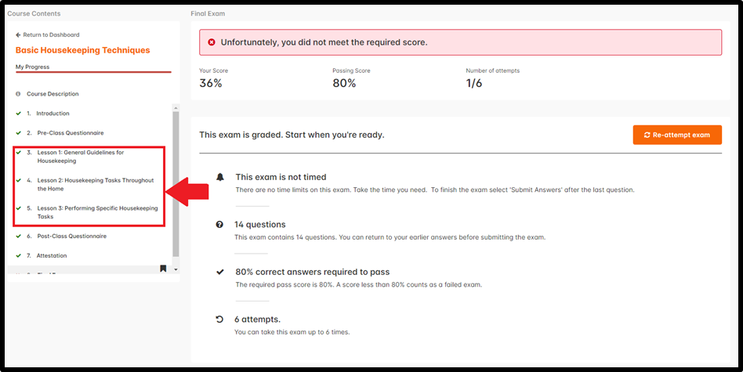Viewport: 743px width, 372px height.
Task: Click the green checkmark next to Introduction
Action: point(19,114)
